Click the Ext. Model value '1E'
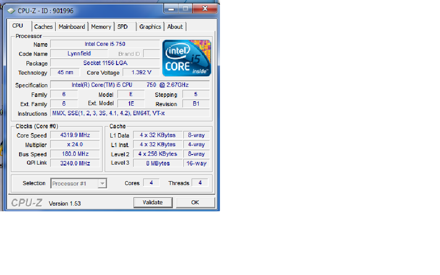Viewport: 440px width, 275px height. click(131, 104)
